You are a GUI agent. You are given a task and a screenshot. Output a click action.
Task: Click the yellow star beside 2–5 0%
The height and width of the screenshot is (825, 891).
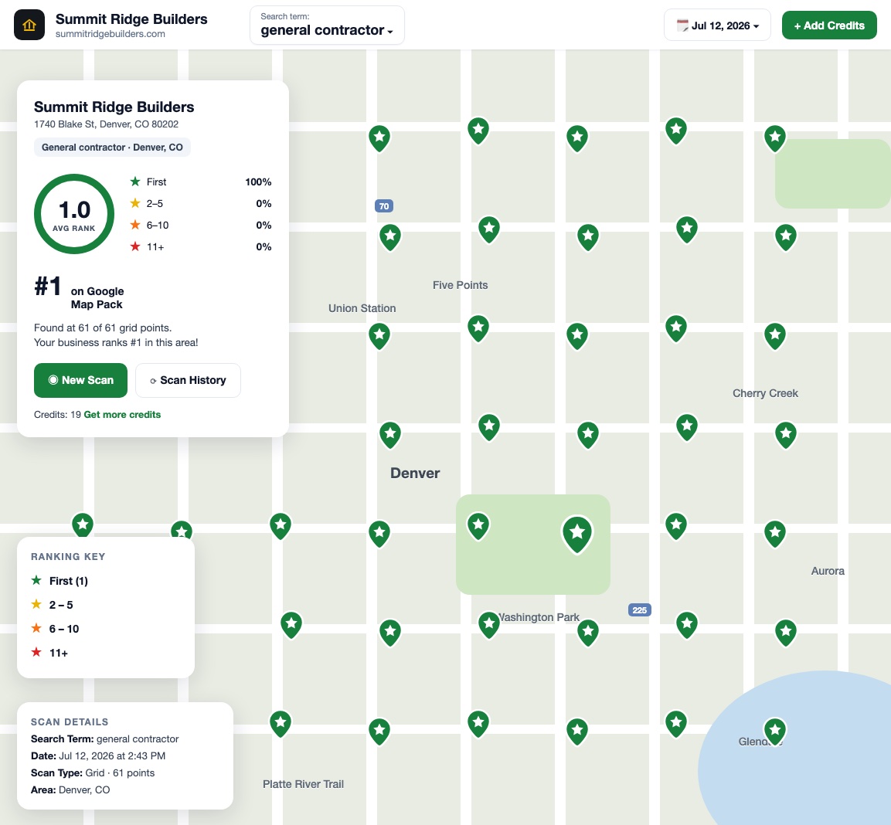[x=135, y=203]
